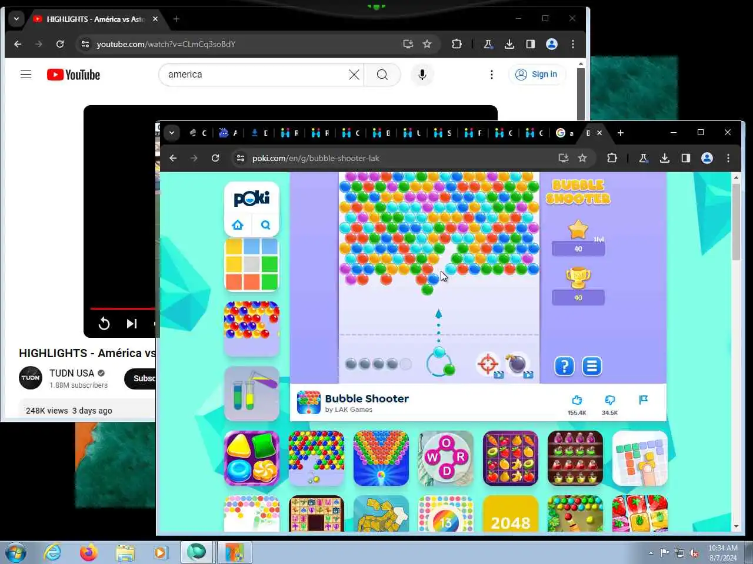Viewport: 753px width, 564px height.
Task: Activate the target aim power-up in game
Action: (488, 364)
